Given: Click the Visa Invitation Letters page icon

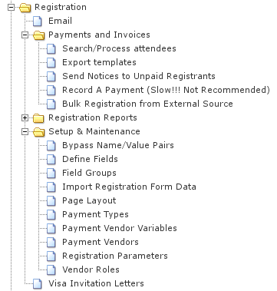Looking at the screenshot, I should pyautogui.click(x=38, y=284).
